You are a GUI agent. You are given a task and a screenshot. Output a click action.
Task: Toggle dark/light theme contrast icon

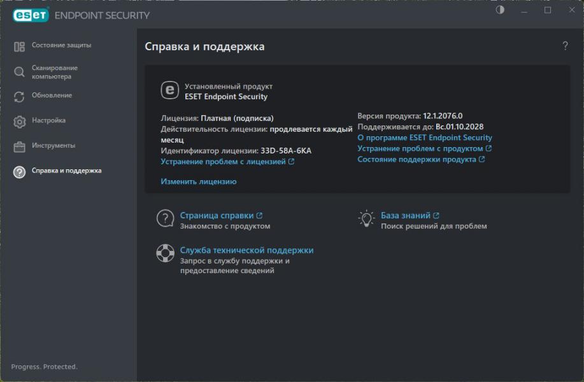[500, 10]
